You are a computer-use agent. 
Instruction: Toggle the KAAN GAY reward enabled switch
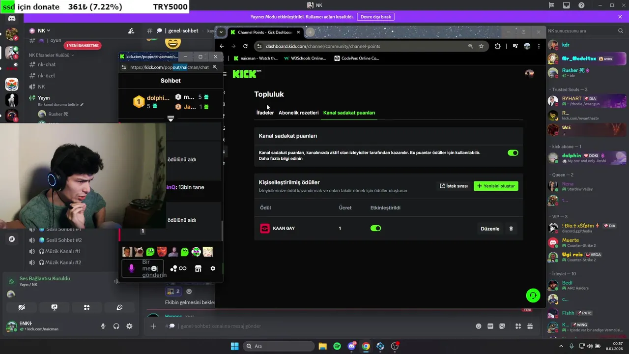click(x=375, y=228)
